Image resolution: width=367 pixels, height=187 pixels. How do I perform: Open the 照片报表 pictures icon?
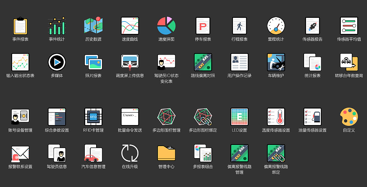(x=93, y=62)
